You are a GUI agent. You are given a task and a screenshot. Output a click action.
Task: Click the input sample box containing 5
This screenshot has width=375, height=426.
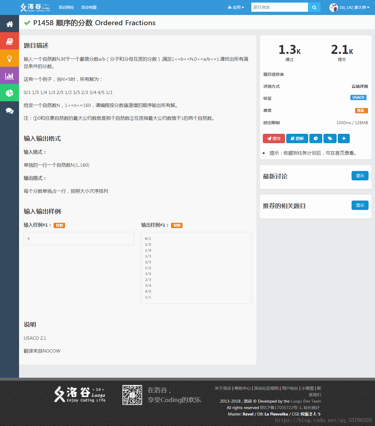pos(79,239)
